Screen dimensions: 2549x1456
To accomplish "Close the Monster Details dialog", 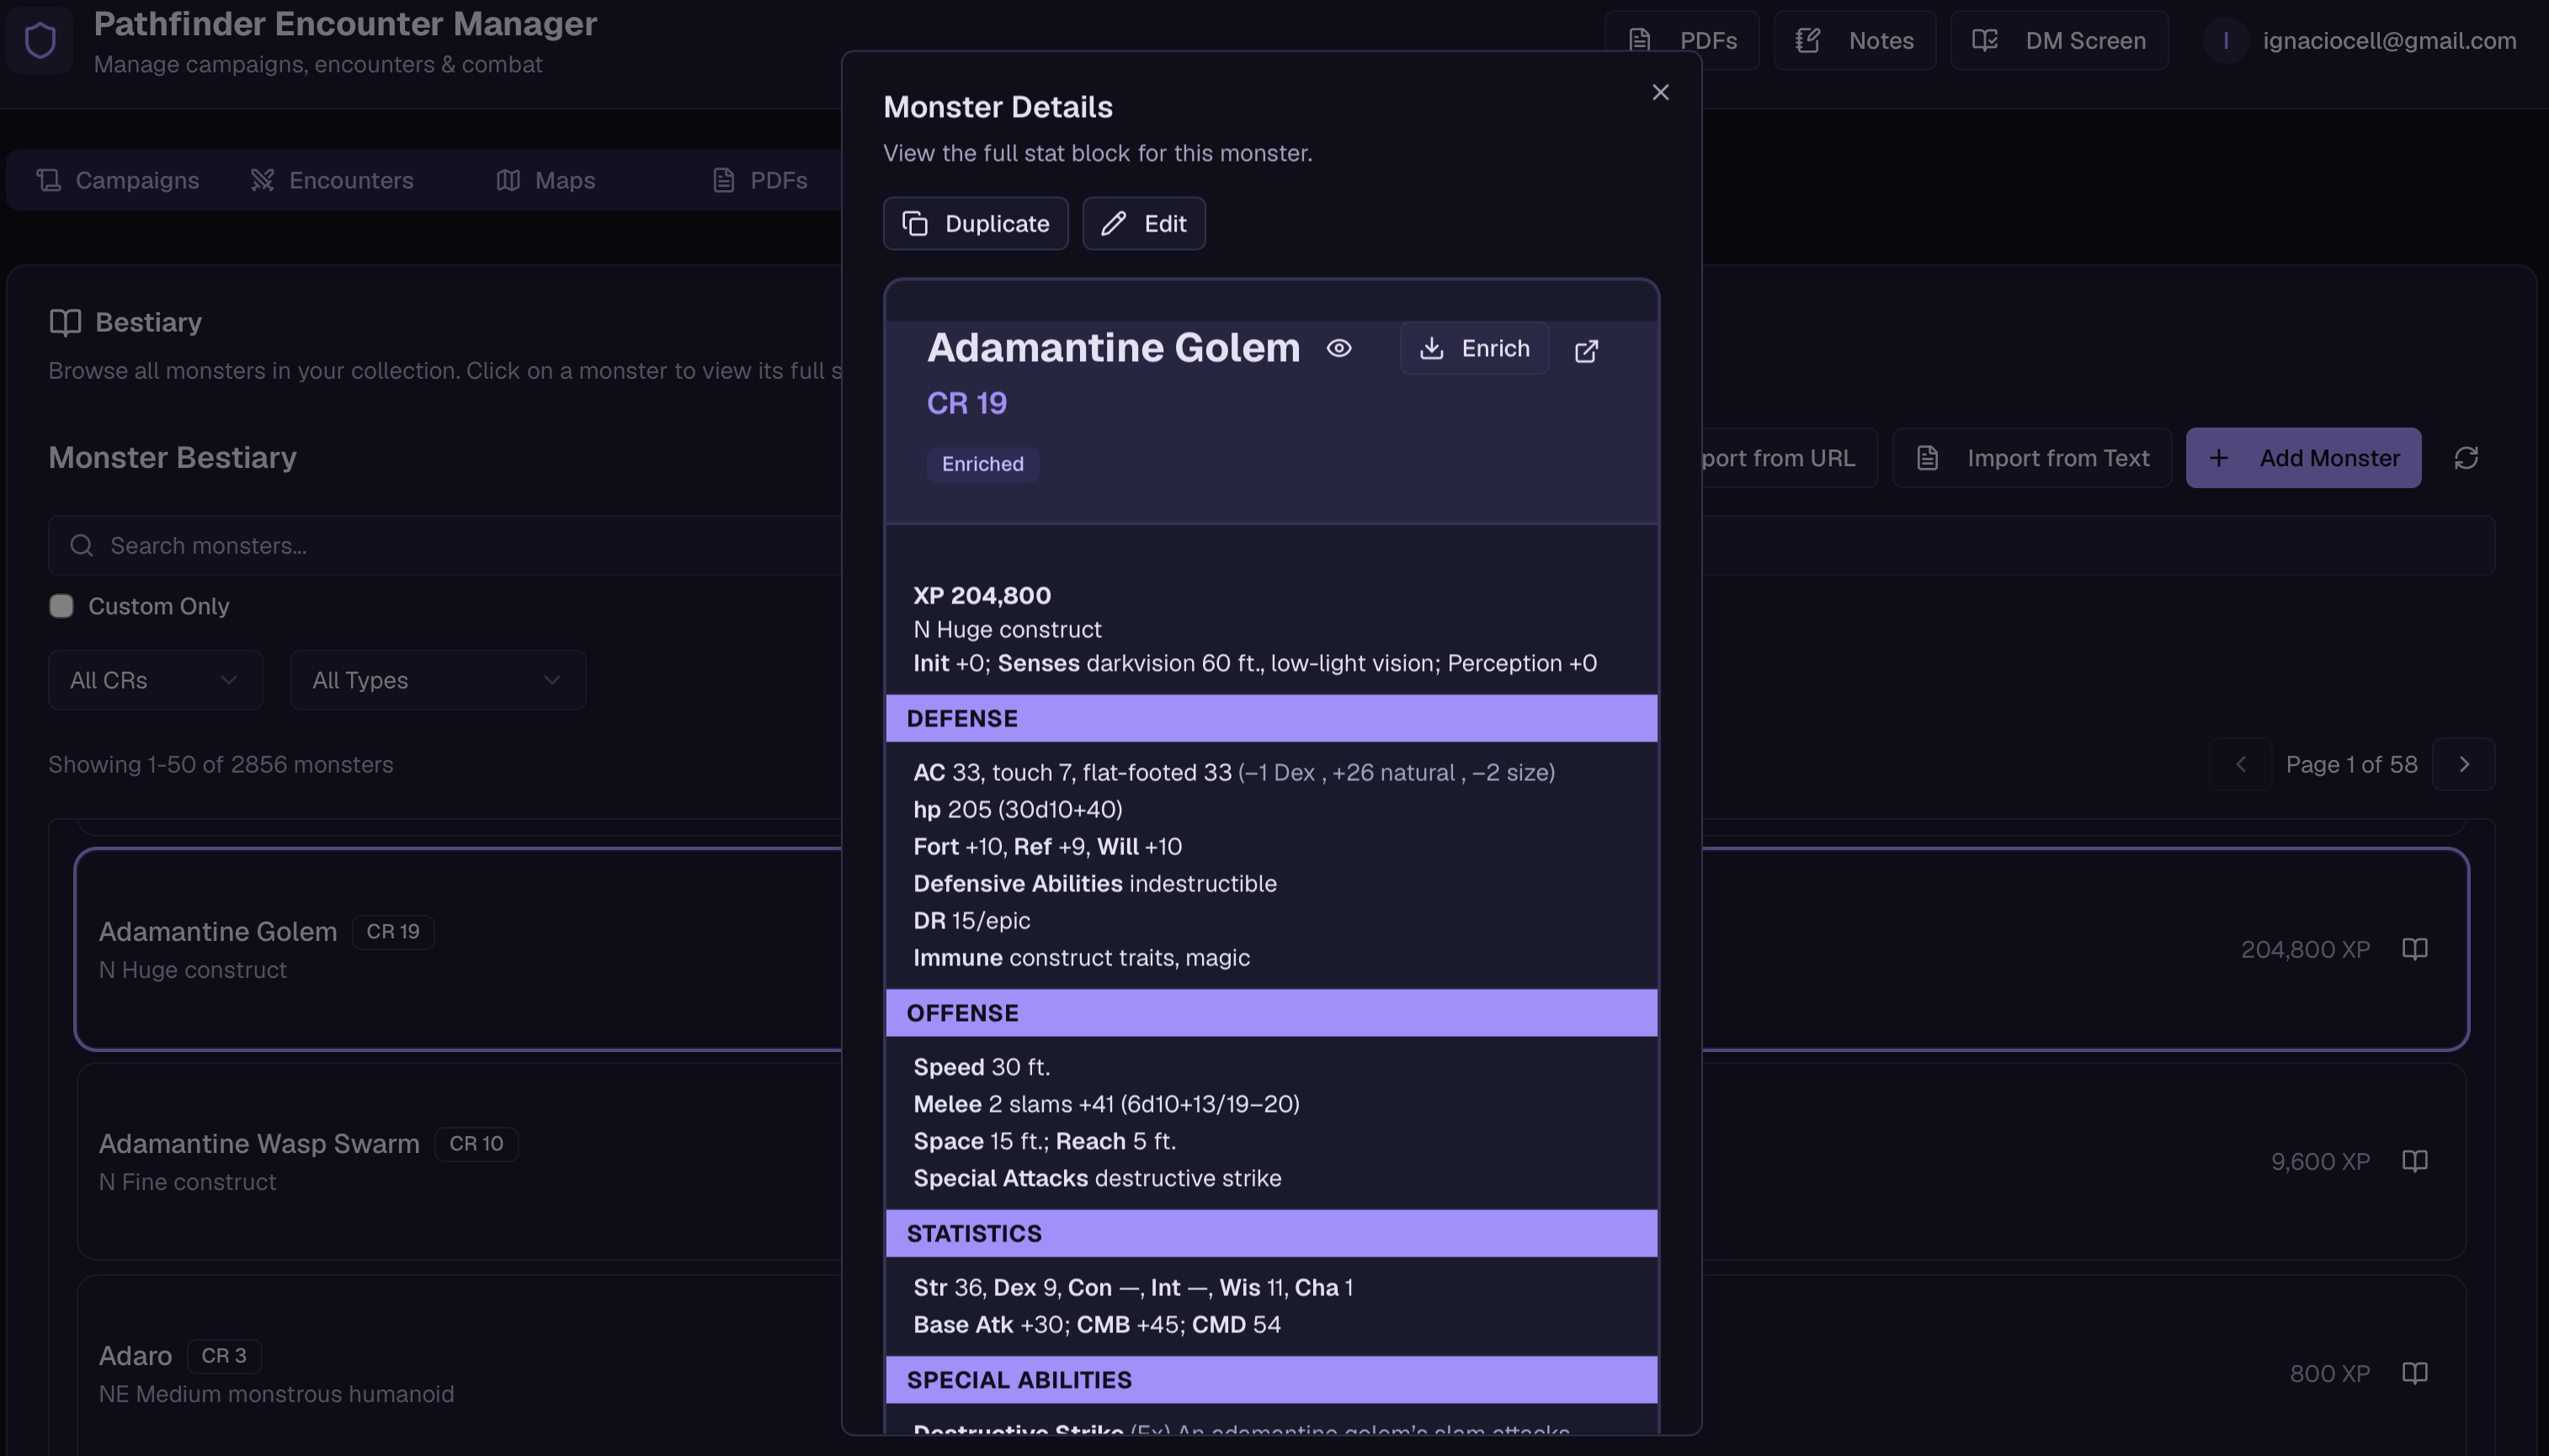I will click(1660, 92).
